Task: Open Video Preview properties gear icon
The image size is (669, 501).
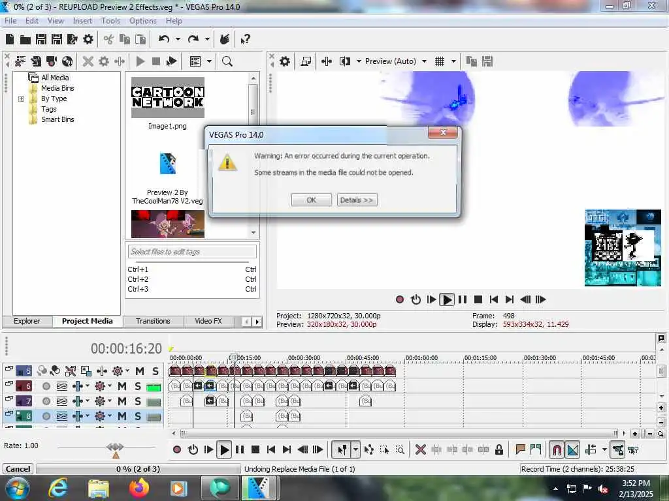Action: tap(285, 61)
